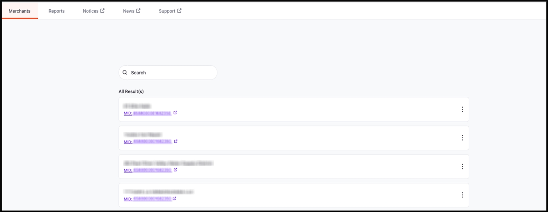The width and height of the screenshot is (548, 212).
Task: Open the Support tab
Action: 167,11
